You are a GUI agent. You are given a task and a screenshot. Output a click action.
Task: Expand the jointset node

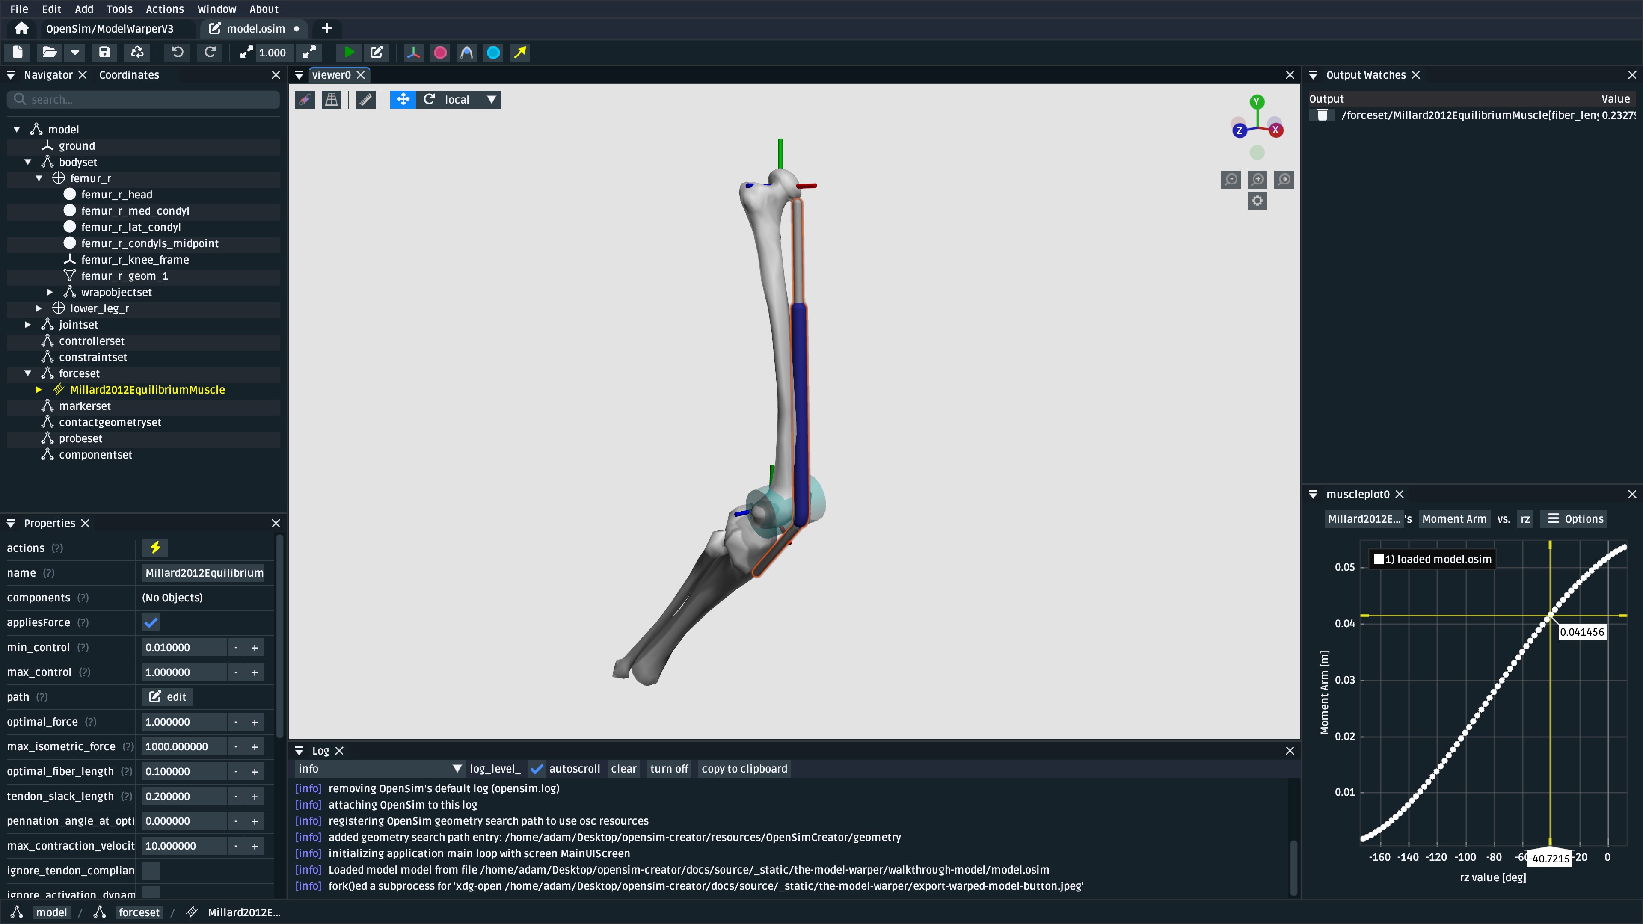tap(27, 325)
